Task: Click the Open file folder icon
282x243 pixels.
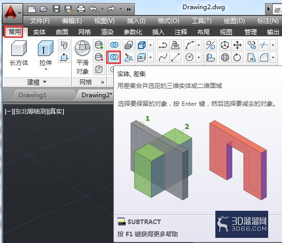Action: (44, 9)
